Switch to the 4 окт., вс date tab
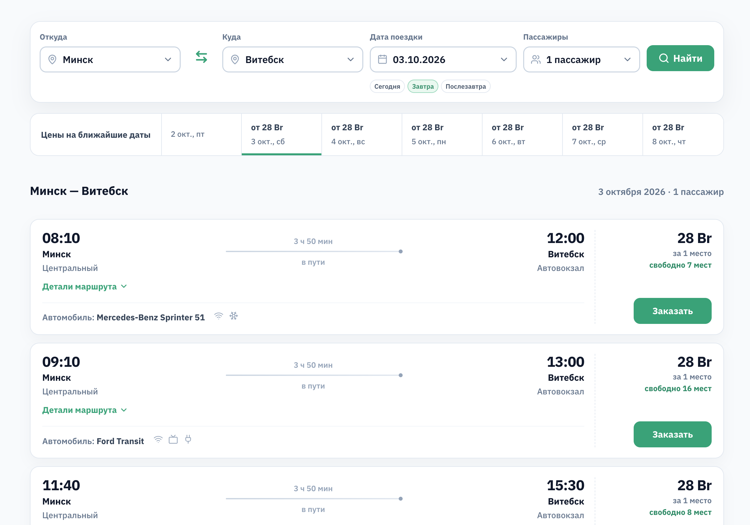The image size is (750, 525). (362, 134)
